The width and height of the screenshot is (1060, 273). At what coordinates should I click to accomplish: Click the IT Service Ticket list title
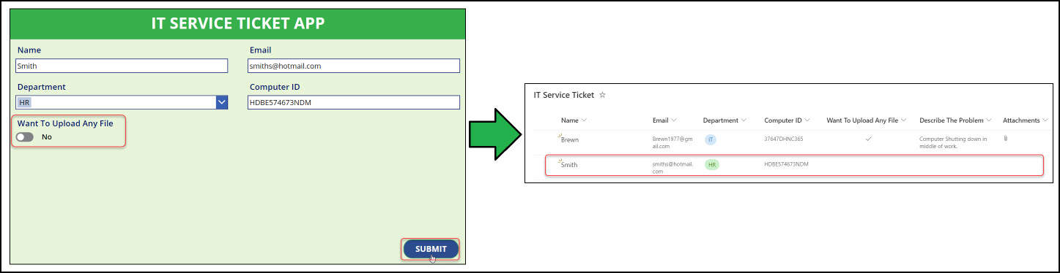point(564,95)
